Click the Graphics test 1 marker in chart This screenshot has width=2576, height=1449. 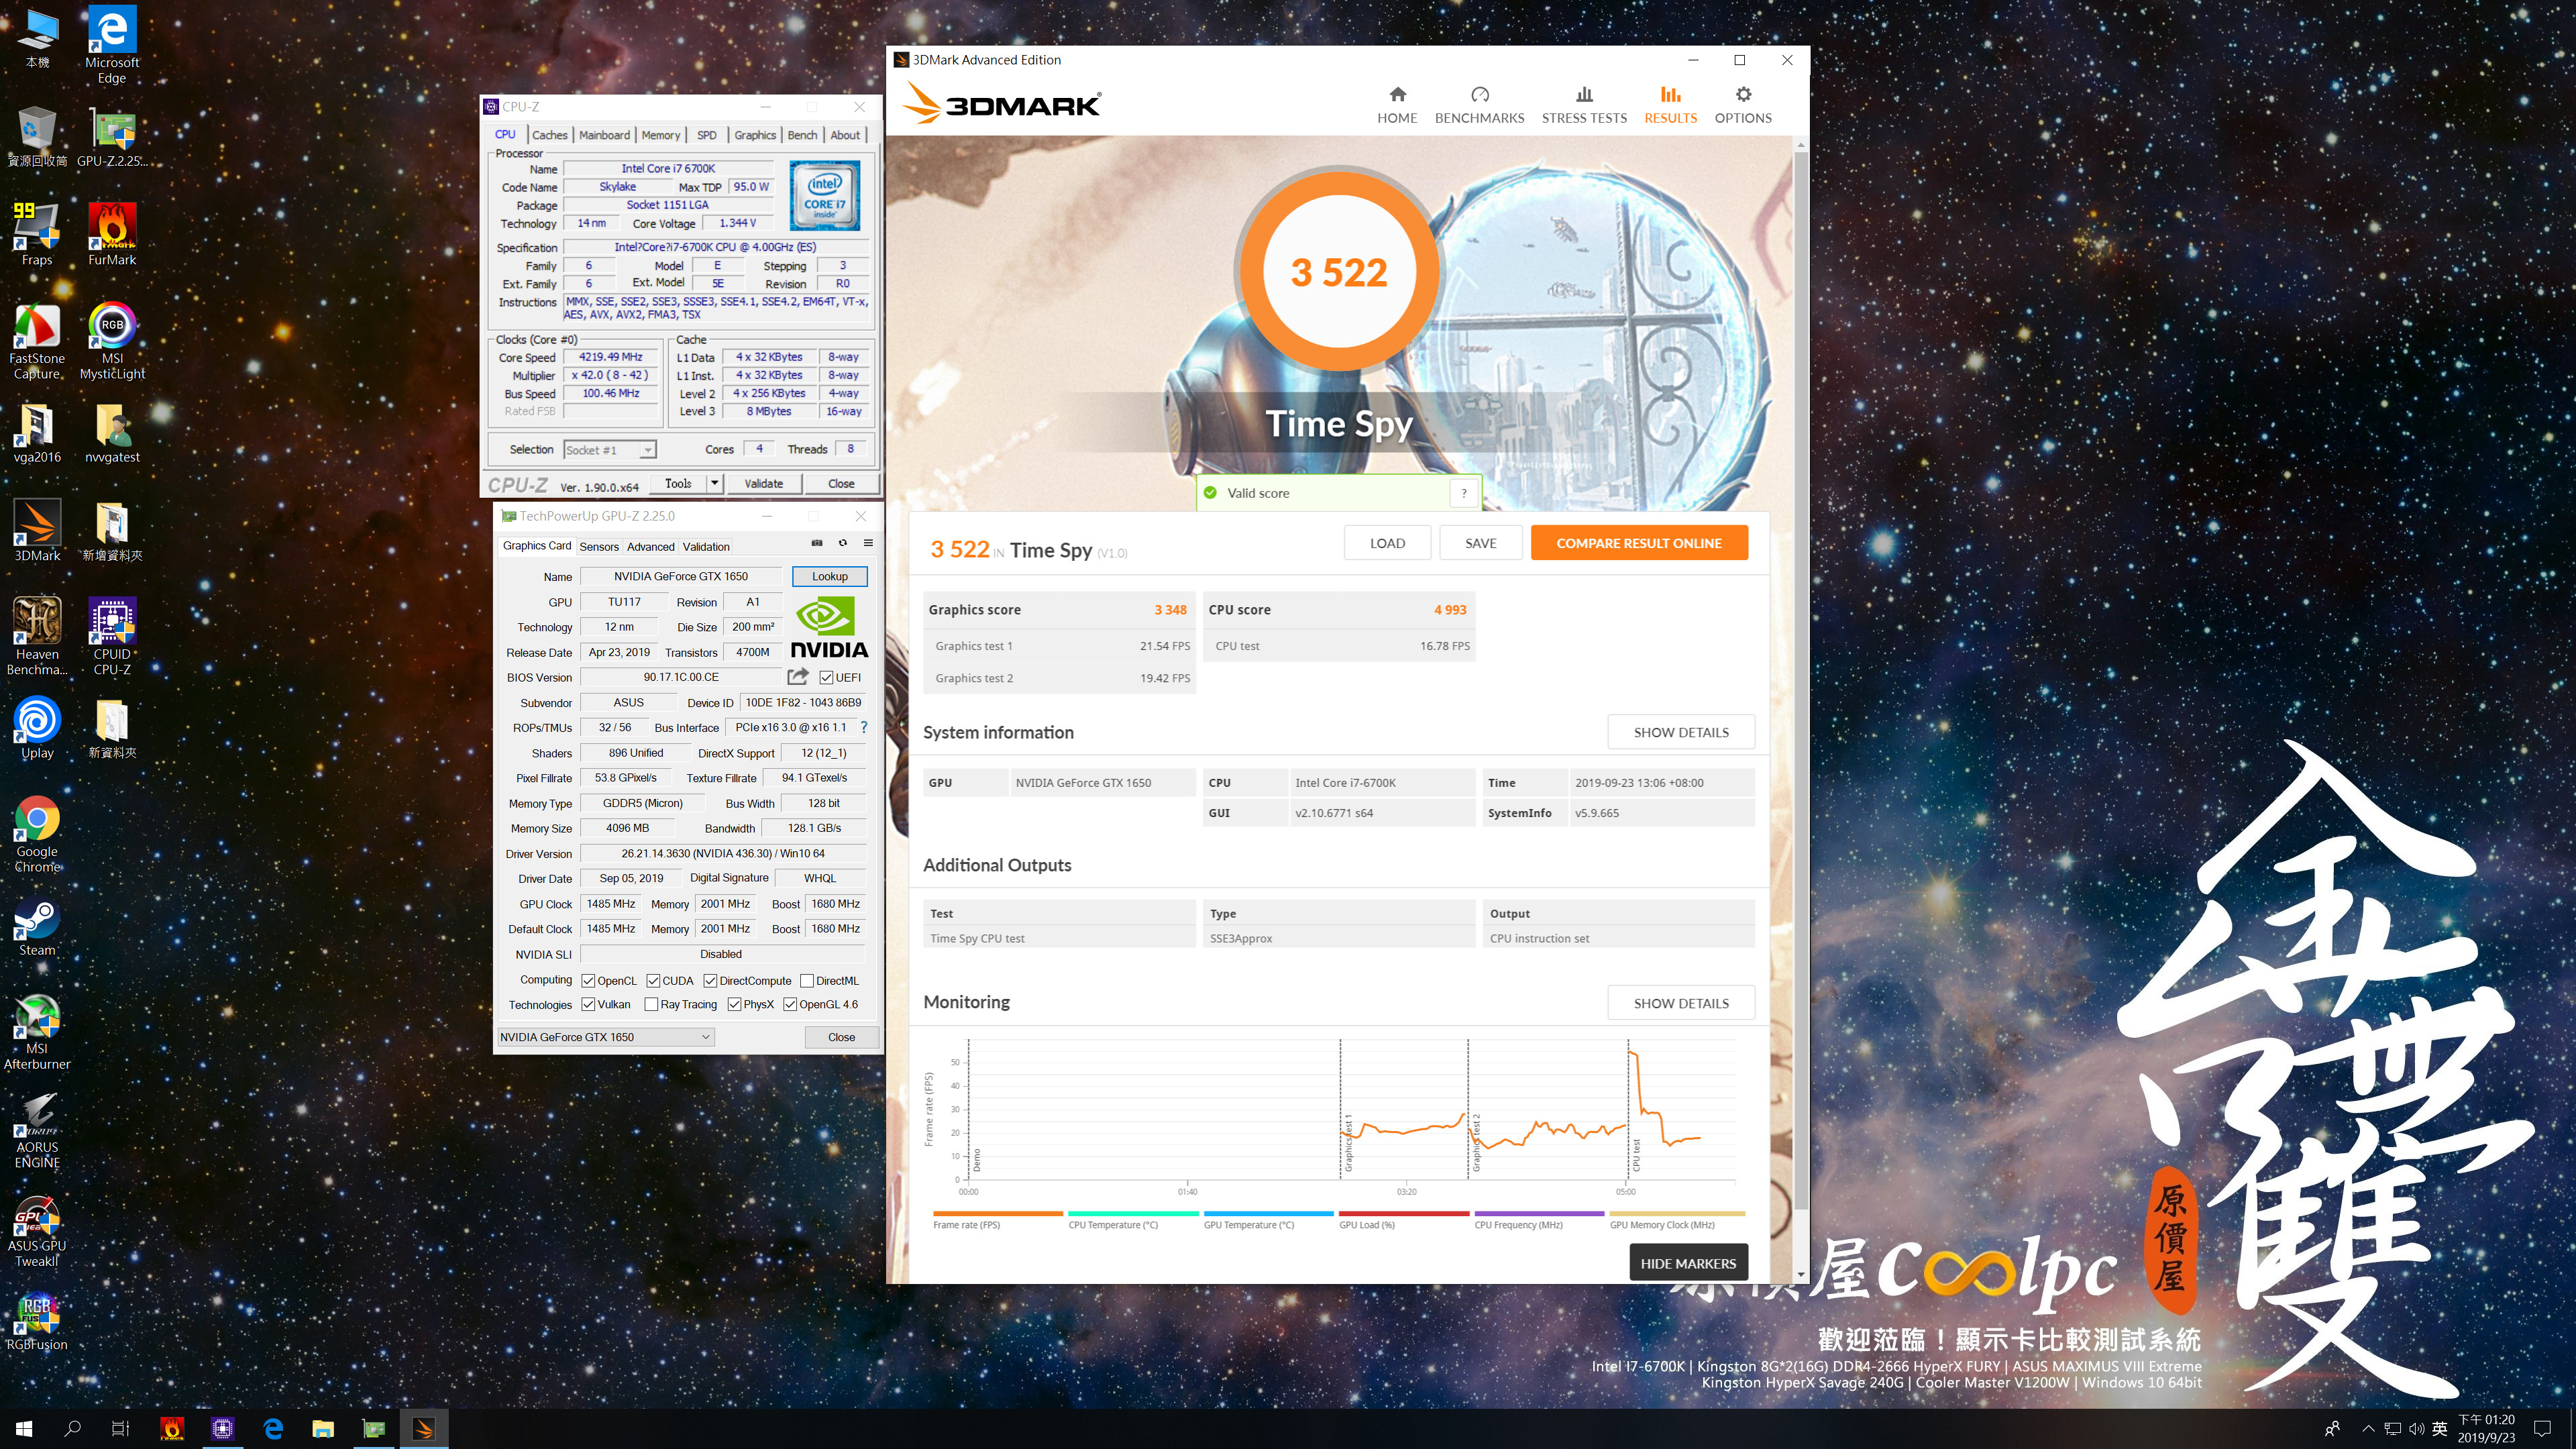click(1347, 1142)
